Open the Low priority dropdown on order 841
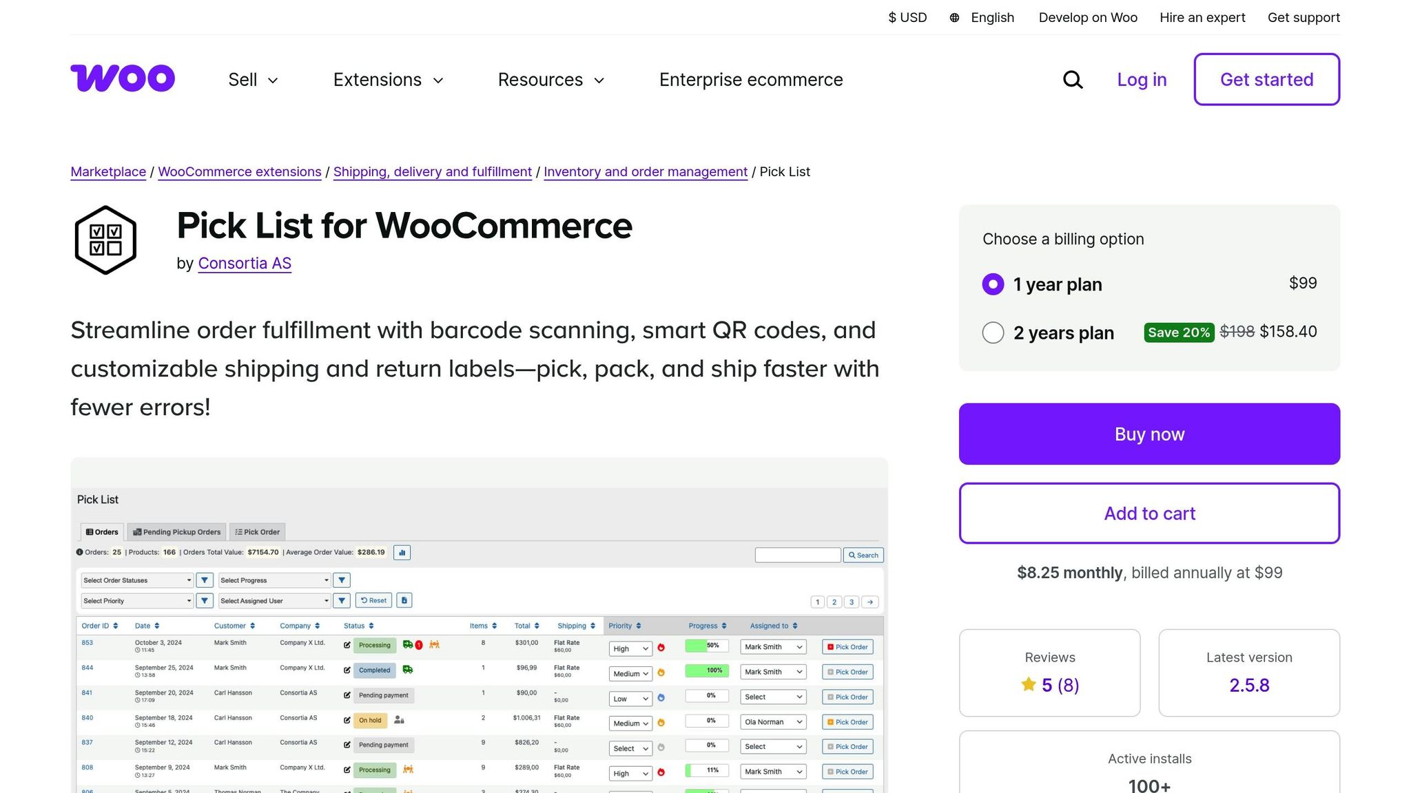The height and width of the screenshot is (793, 1411). click(630, 698)
